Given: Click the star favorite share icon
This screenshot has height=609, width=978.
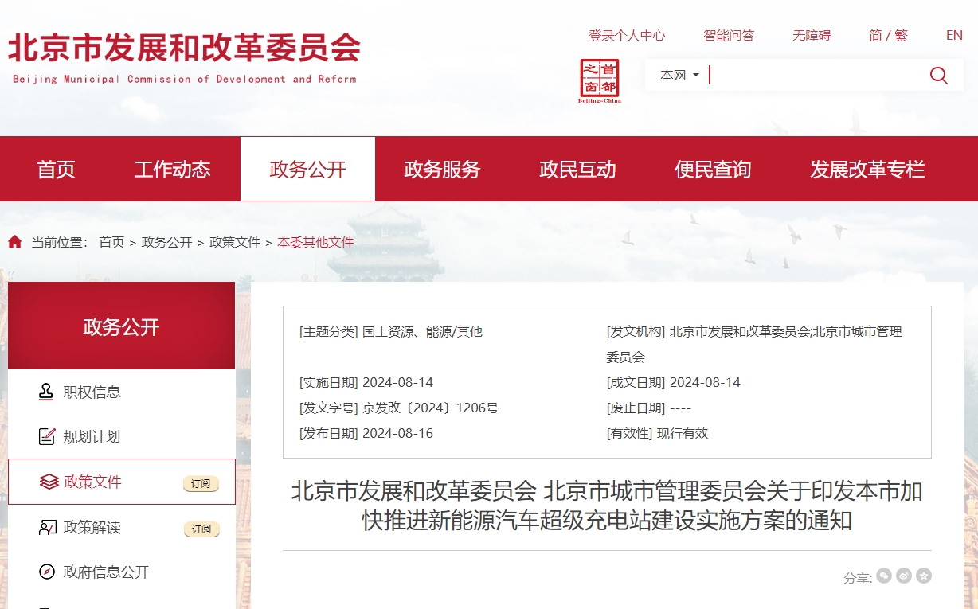Looking at the screenshot, I should pyautogui.click(x=922, y=575).
